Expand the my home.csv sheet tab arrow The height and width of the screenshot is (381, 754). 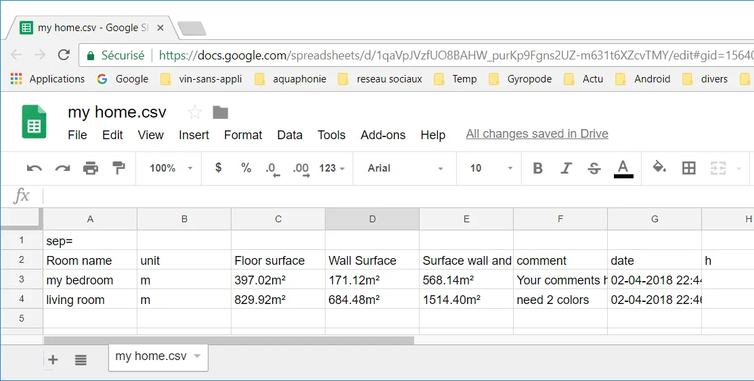click(x=197, y=356)
